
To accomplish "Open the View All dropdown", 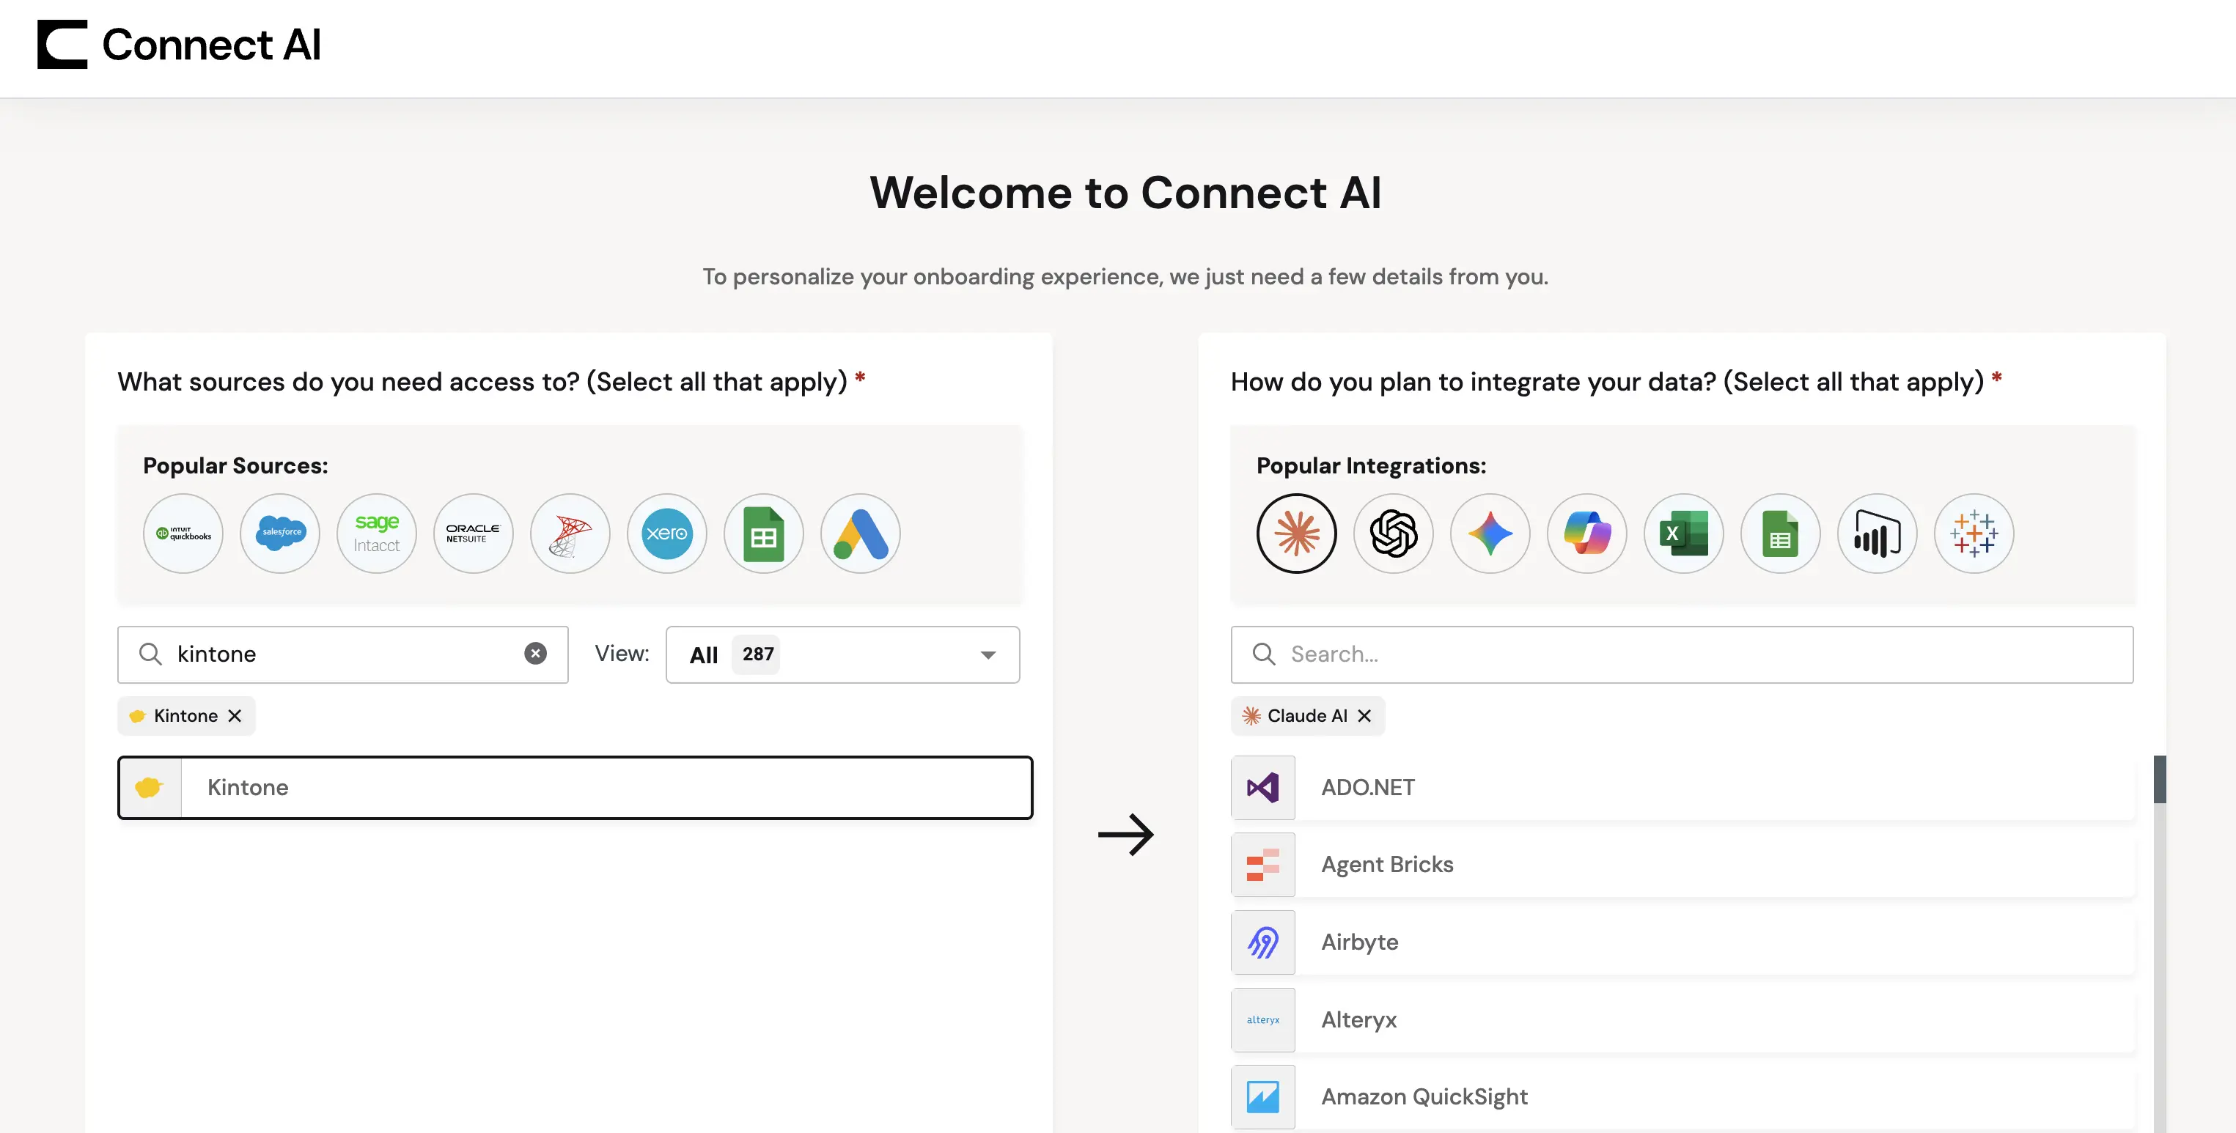I will pos(843,654).
